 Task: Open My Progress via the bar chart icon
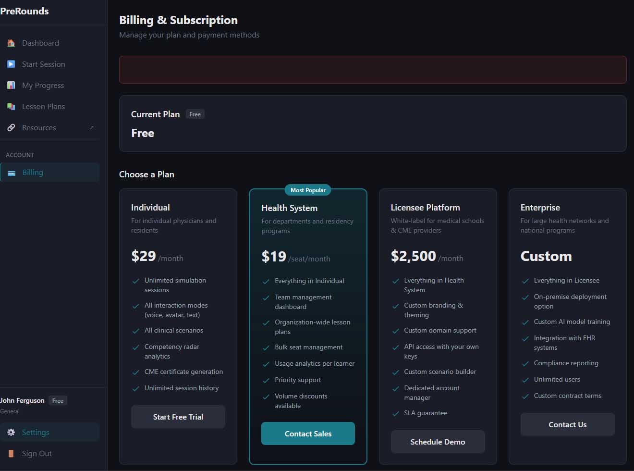click(x=11, y=85)
